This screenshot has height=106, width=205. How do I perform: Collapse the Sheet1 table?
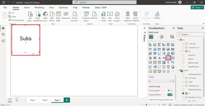pyautogui.click(x=178, y=71)
